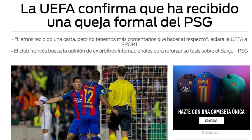Viewport: 252px width, 140px height.
Task: Click the Barça crest on teal jersey
Action: pos(233,84)
